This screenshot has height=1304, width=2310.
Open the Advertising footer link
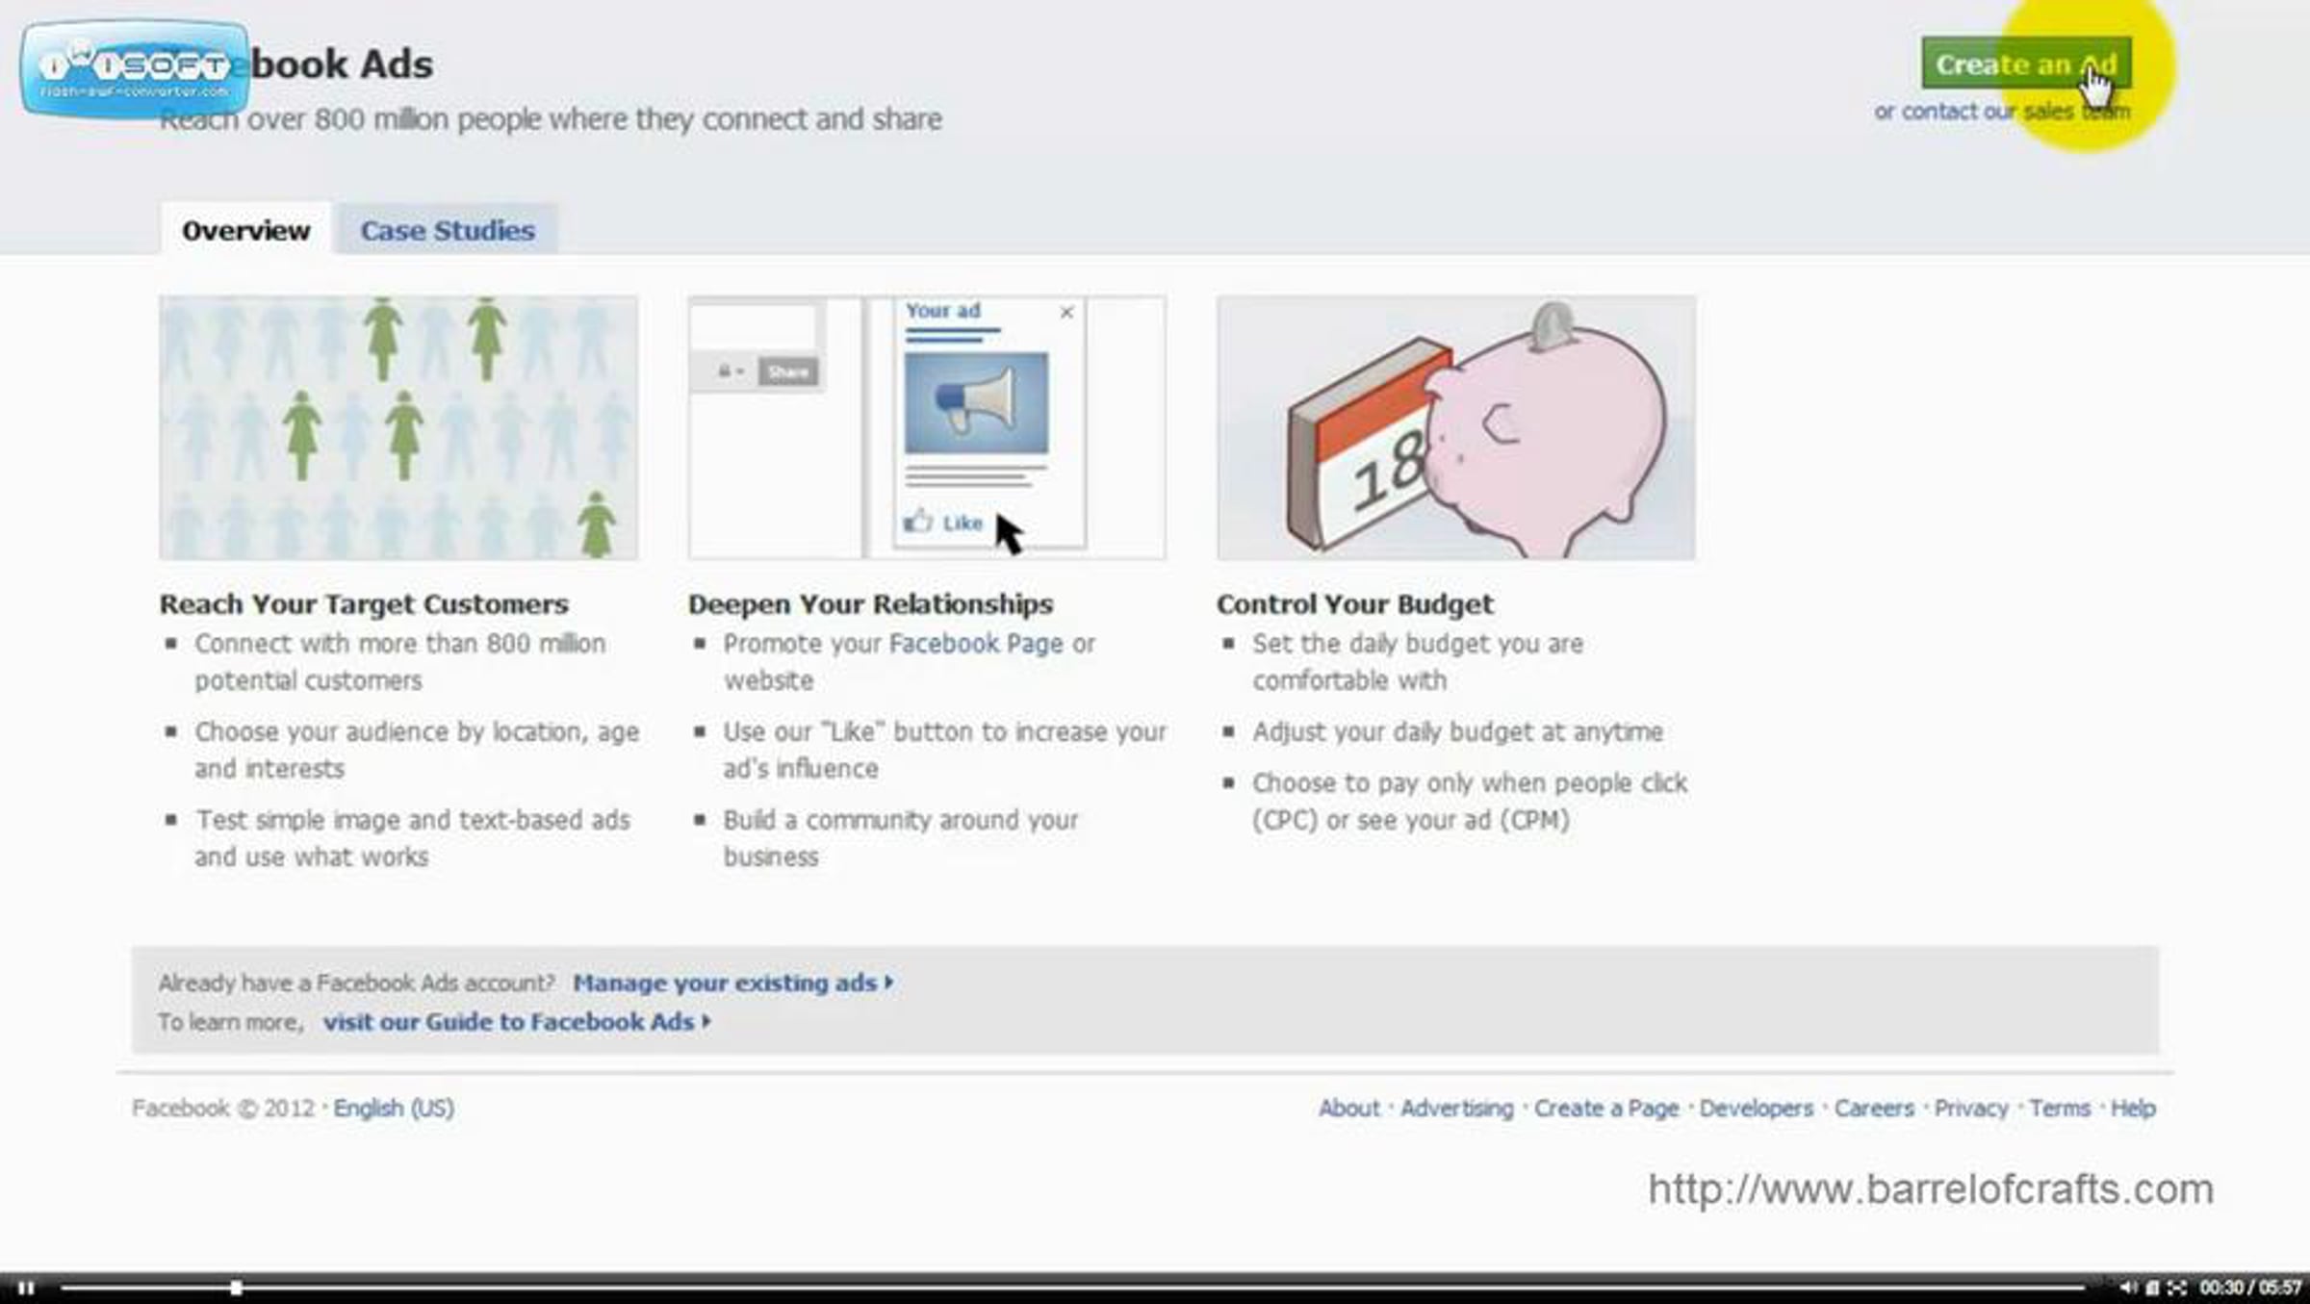pos(1456,1108)
